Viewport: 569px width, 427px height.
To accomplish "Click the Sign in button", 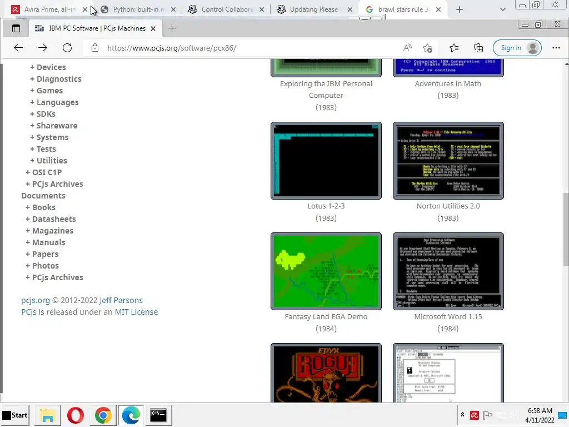I will click(517, 48).
